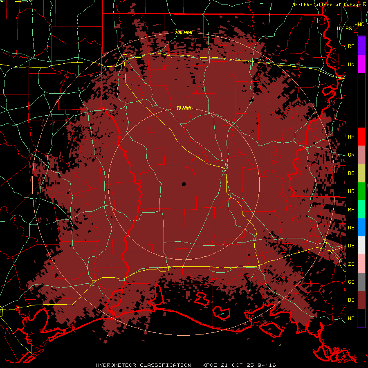Click the GC legend label
The width and height of the screenshot is (368, 368).
tap(351, 282)
